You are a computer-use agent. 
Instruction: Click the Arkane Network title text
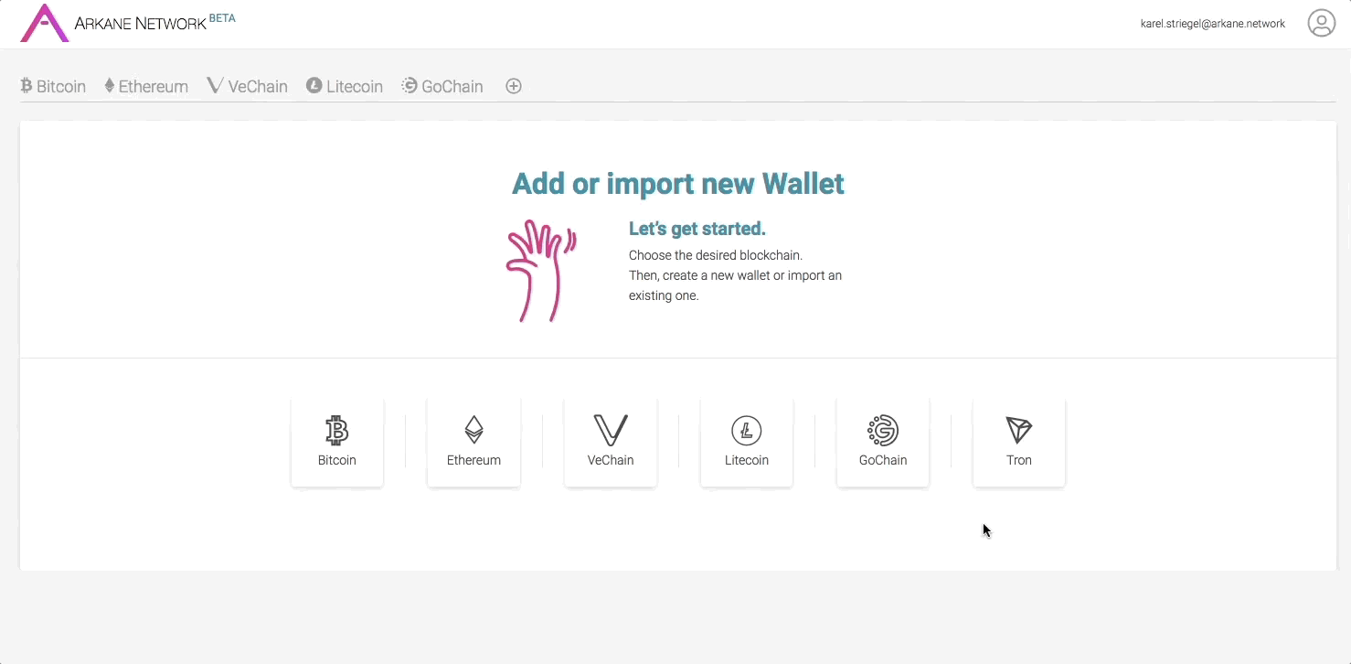[x=140, y=24]
